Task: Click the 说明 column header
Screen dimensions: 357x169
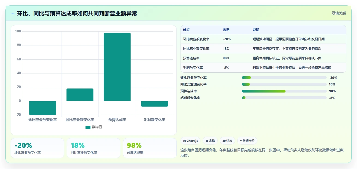Action: click(256, 30)
